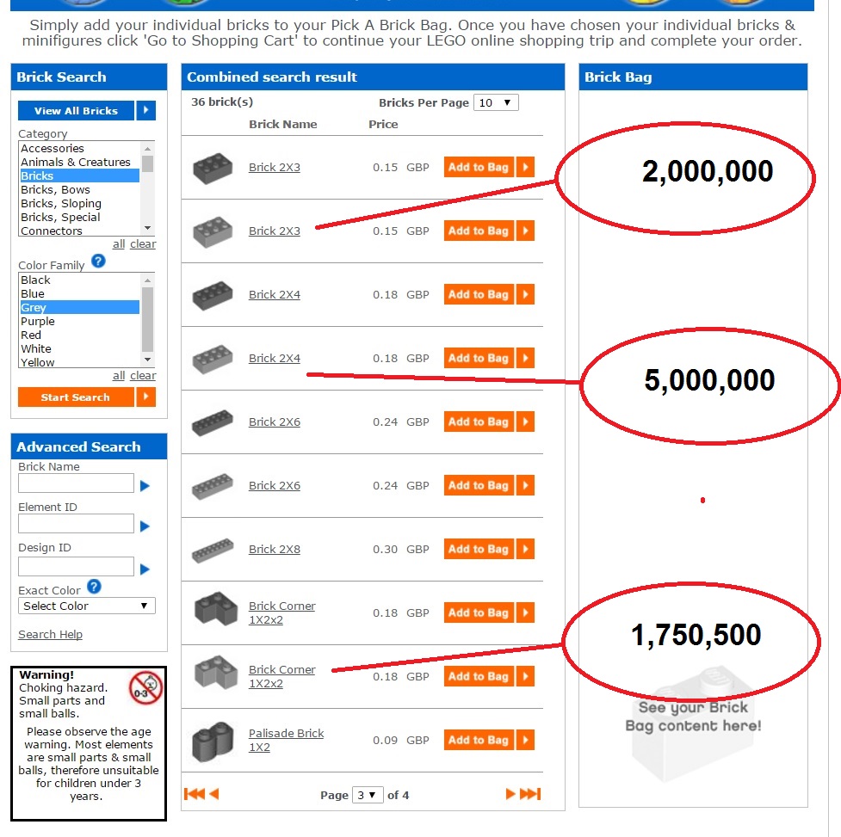Open the page number dropdown

pyautogui.click(x=367, y=795)
